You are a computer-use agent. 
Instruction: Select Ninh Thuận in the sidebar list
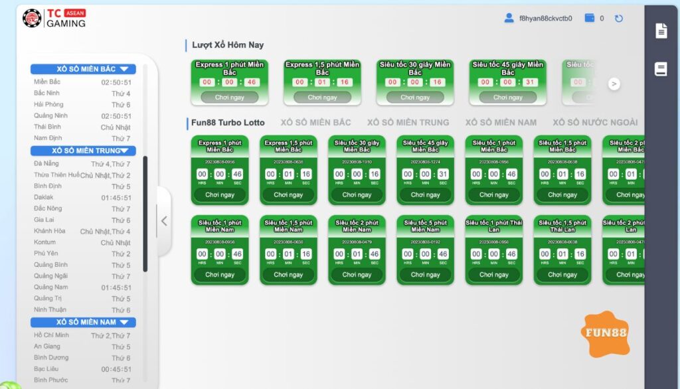82,310
